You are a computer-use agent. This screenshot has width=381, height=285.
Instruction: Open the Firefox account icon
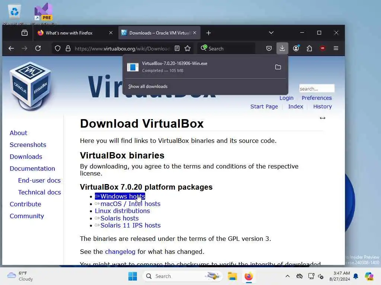click(x=296, y=48)
